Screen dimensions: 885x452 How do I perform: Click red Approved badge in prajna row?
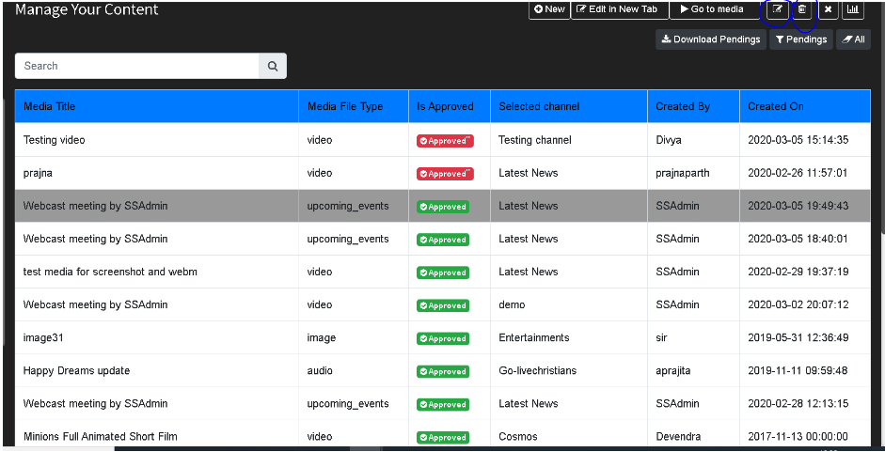(x=445, y=174)
